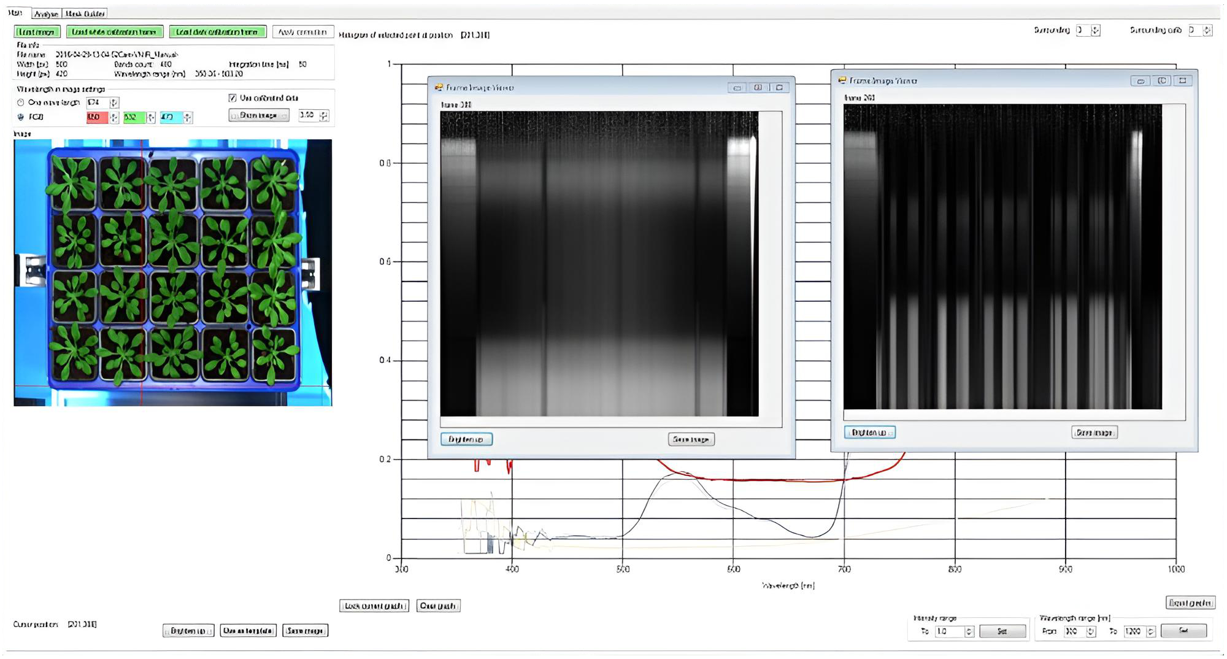Open the Mask Builder tab
The width and height of the screenshot is (1227, 659).
point(85,13)
